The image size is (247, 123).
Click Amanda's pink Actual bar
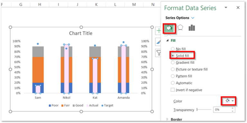point(123,69)
